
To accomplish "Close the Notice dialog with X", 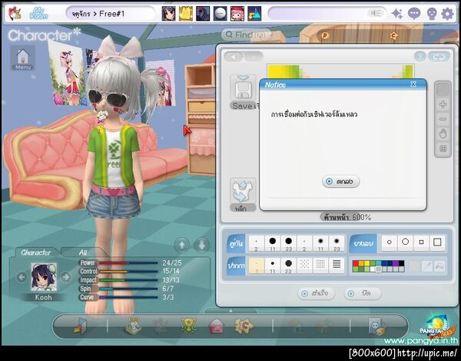I will [x=413, y=84].
